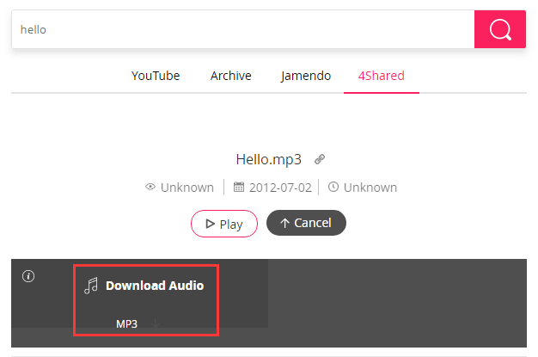The height and width of the screenshot is (357, 538).
Task: Choose the MP3 format option
Action: (126, 323)
